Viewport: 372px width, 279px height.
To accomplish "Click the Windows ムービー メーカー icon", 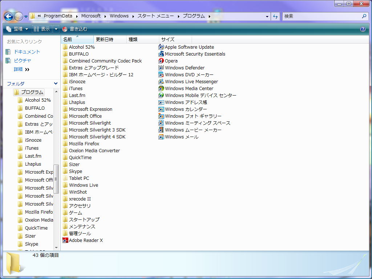I will (161, 130).
